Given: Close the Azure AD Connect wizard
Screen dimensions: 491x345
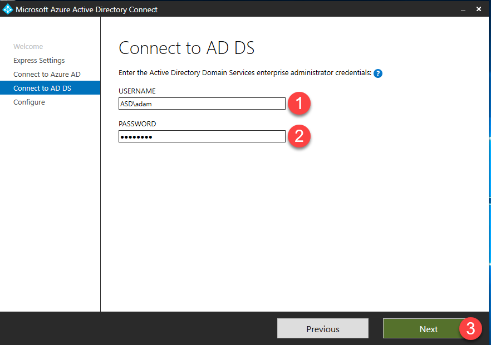Looking at the screenshot, I should coord(479,9).
